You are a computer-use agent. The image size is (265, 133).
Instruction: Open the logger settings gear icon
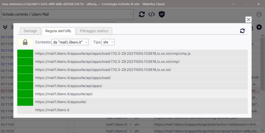(259, 27)
